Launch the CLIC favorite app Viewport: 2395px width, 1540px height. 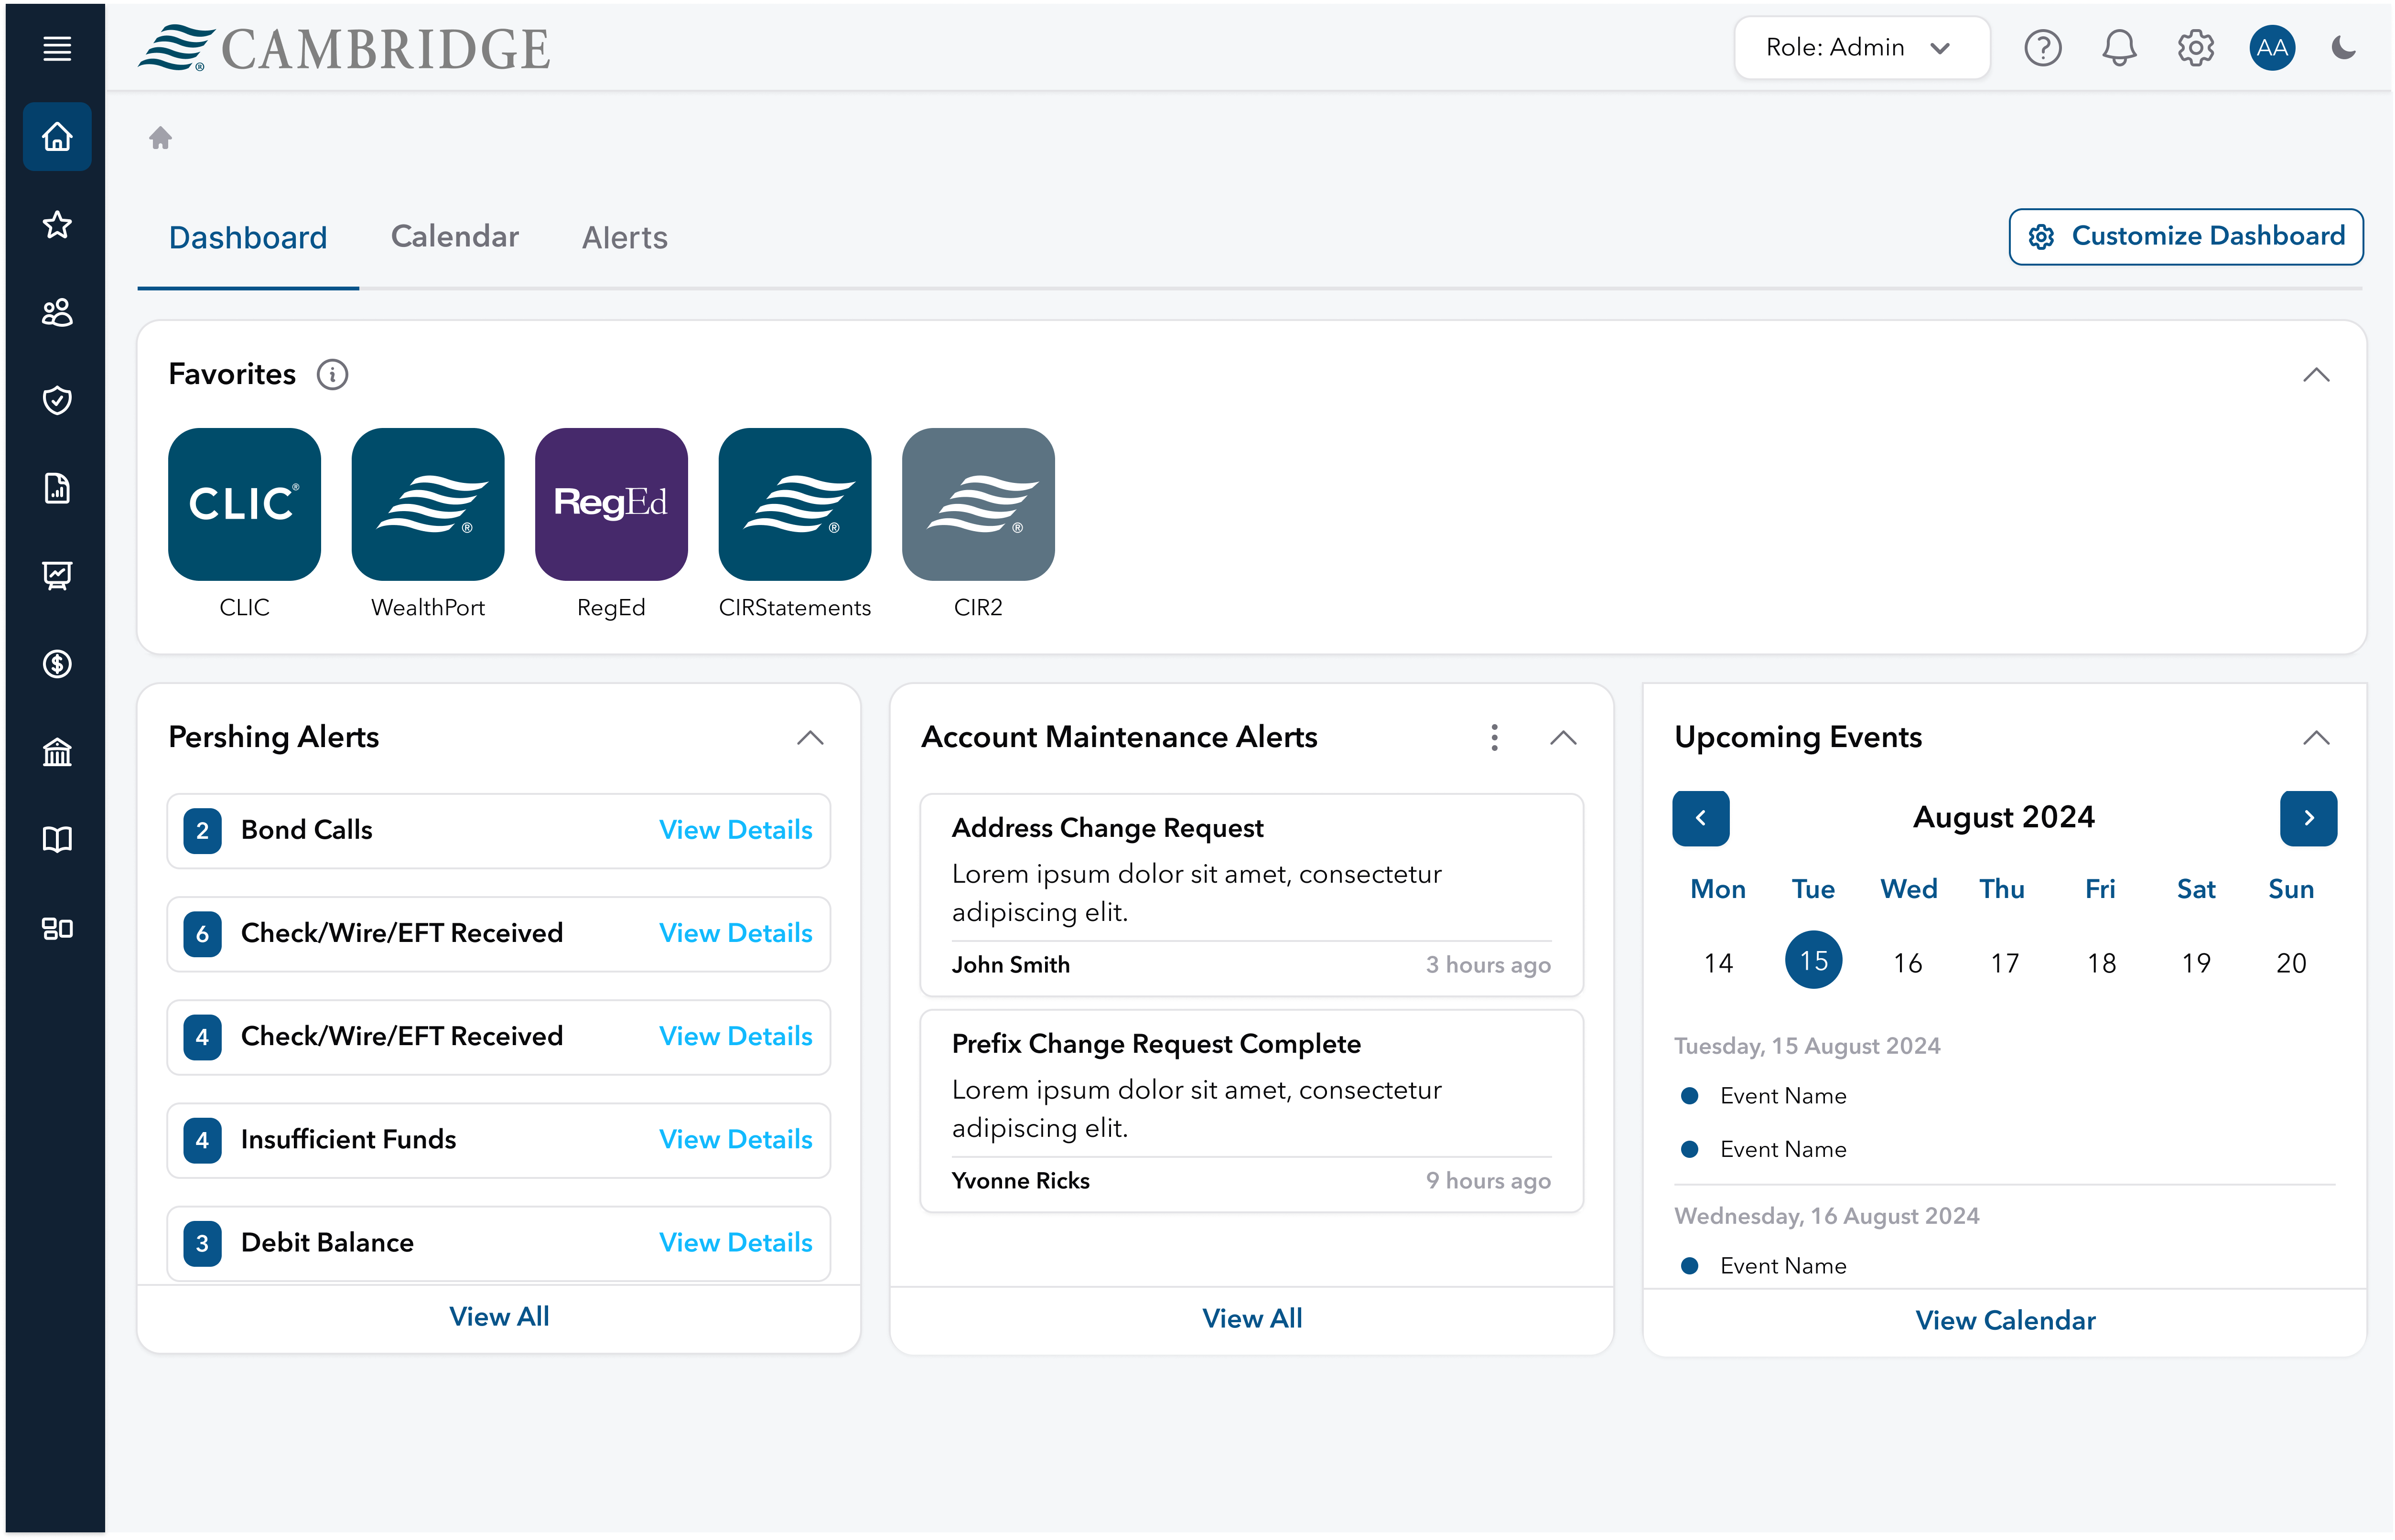pyautogui.click(x=244, y=504)
